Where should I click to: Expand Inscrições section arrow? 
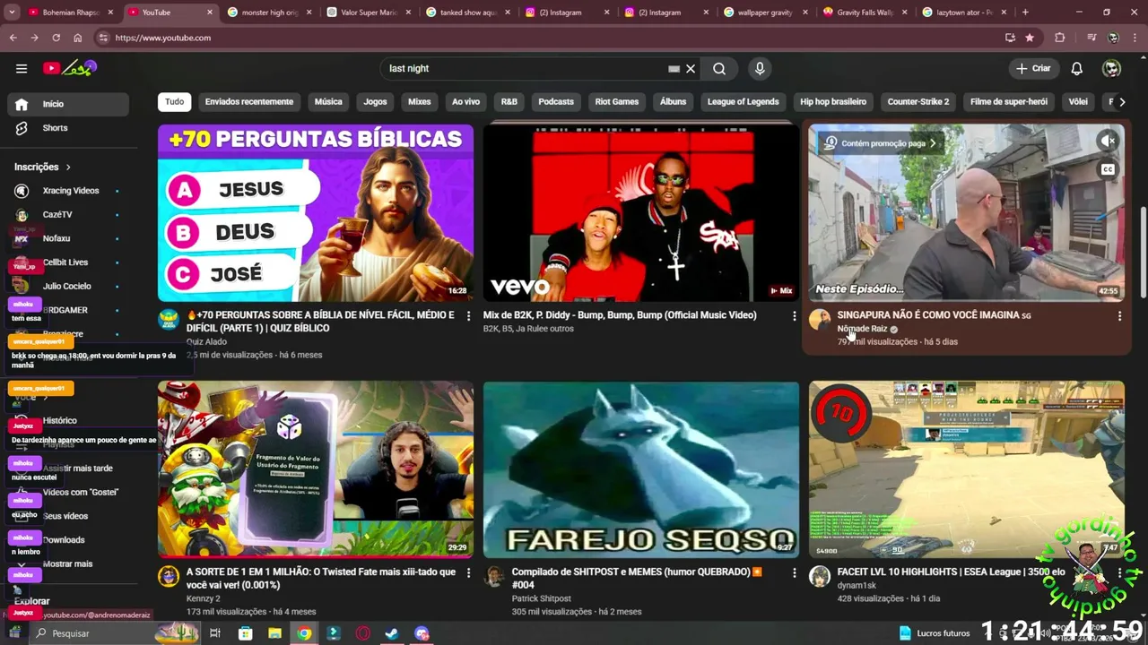(x=68, y=167)
